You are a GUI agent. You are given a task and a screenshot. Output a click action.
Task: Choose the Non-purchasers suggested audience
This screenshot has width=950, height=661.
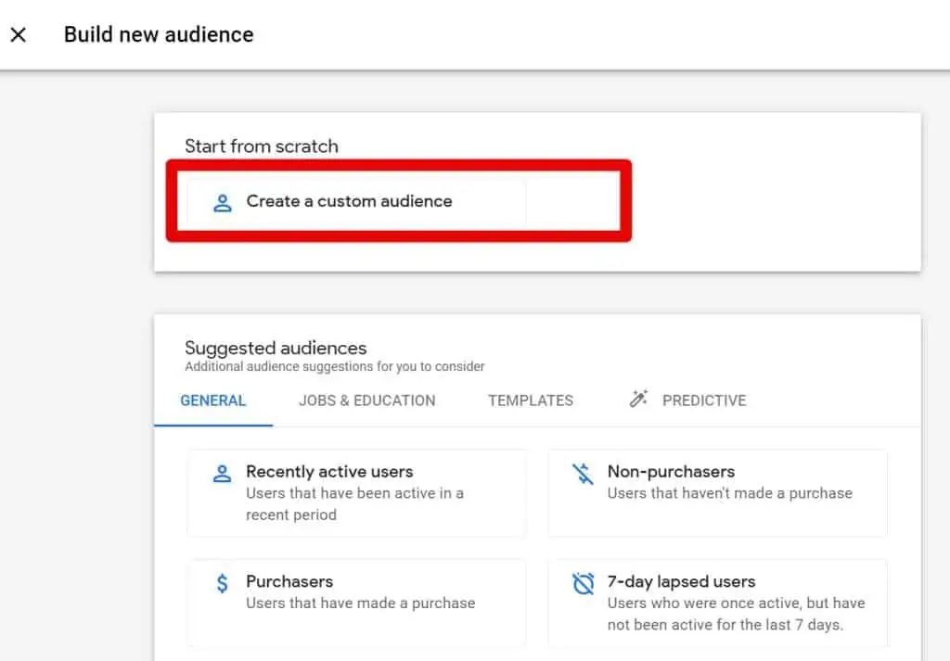pyautogui.click(x=719, y=492)
